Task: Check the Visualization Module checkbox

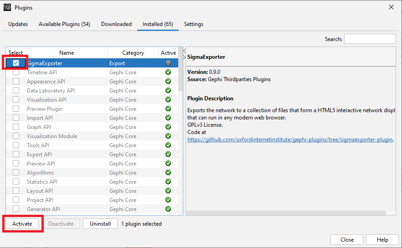Action: (16, 136)
